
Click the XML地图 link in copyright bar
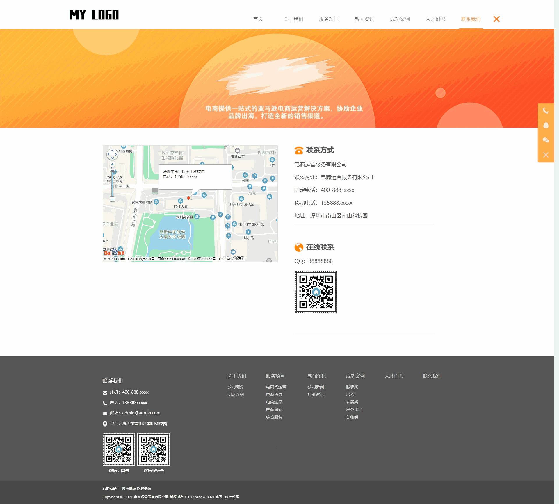click(215, 497)
